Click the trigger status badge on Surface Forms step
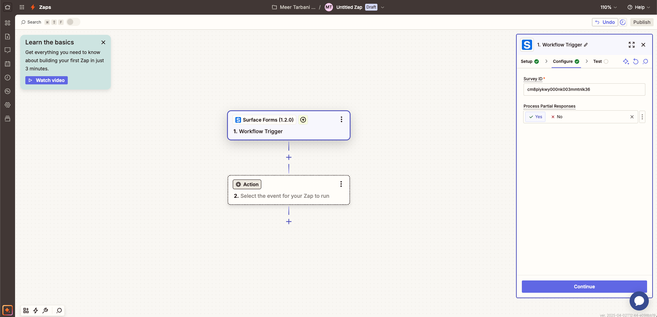Screen dimensions: 657x317 click(x=303, y=120)
